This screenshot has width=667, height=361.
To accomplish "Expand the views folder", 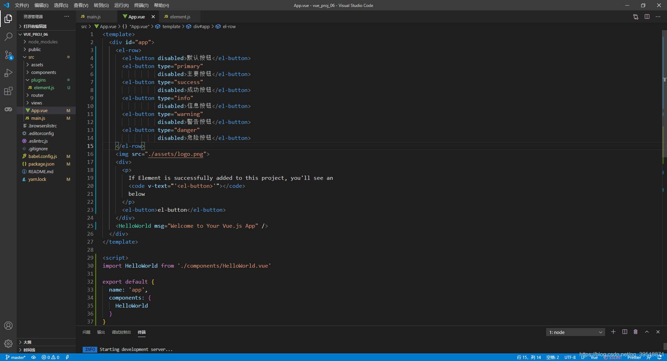I will tap(46, 103).
